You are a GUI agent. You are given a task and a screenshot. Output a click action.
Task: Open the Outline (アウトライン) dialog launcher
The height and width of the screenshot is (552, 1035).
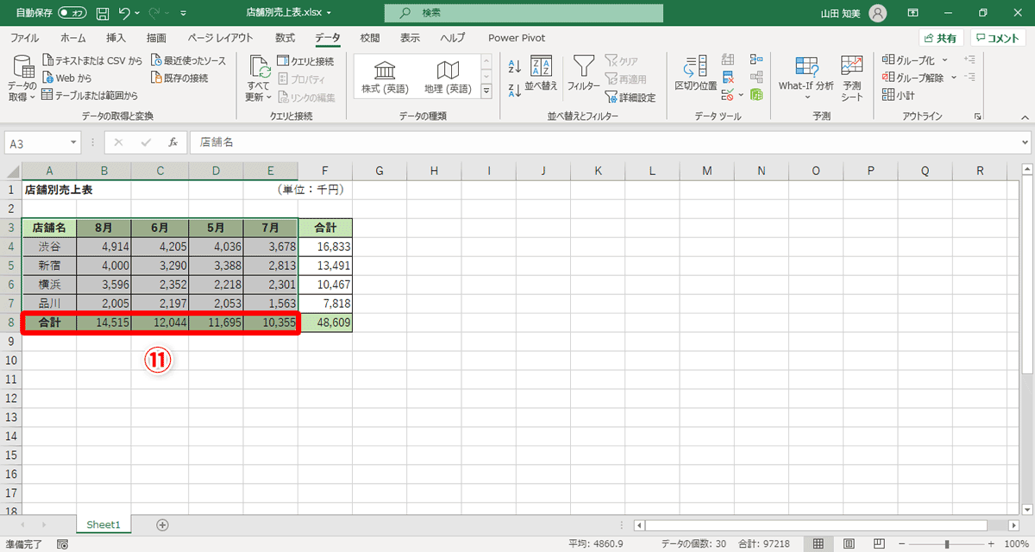(977, 116)
